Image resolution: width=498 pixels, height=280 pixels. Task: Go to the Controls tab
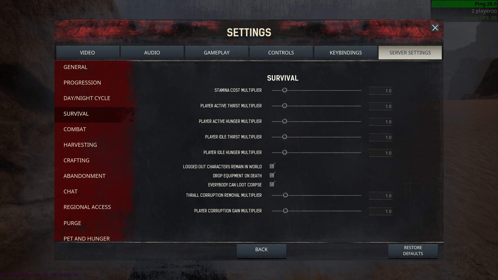pos(281,53)
